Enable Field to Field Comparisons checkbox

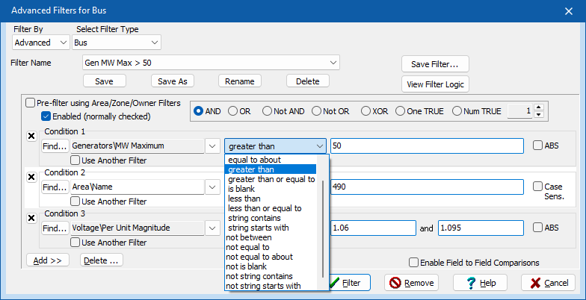point(413,263)
